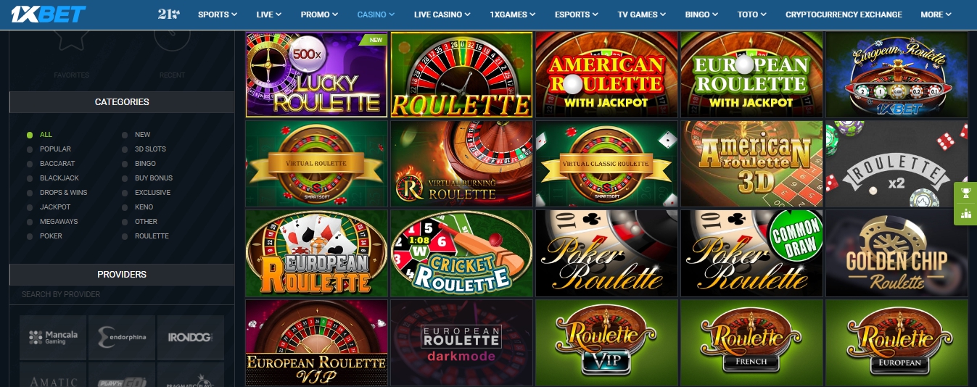Click the 1XBET logo
This screenshot has width=977, height=387.
coord(46,14)
